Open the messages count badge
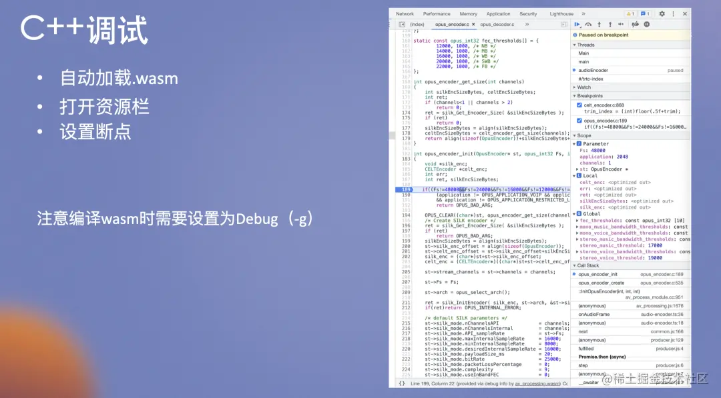721x398 pixels. [645, 14]
